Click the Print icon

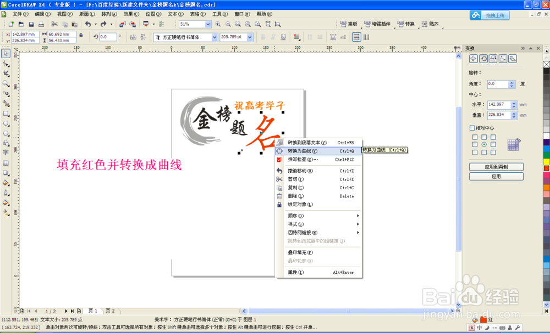[41, 24]
